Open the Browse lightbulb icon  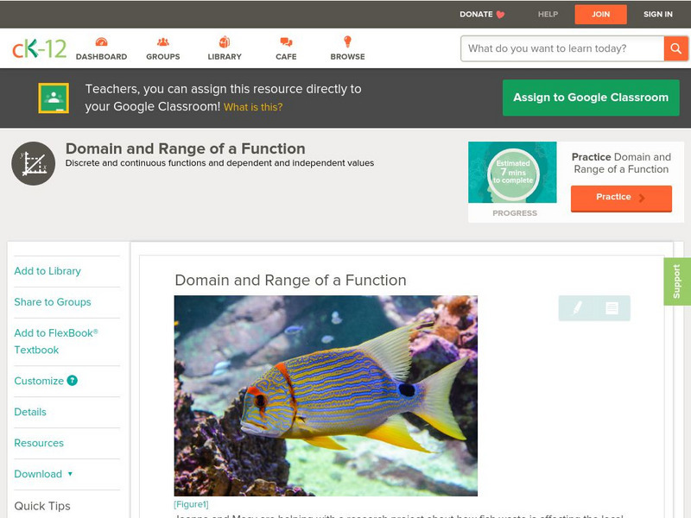348,41
